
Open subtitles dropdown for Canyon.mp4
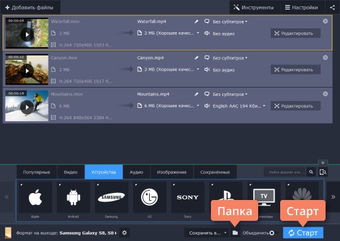[x=230, y=58]
